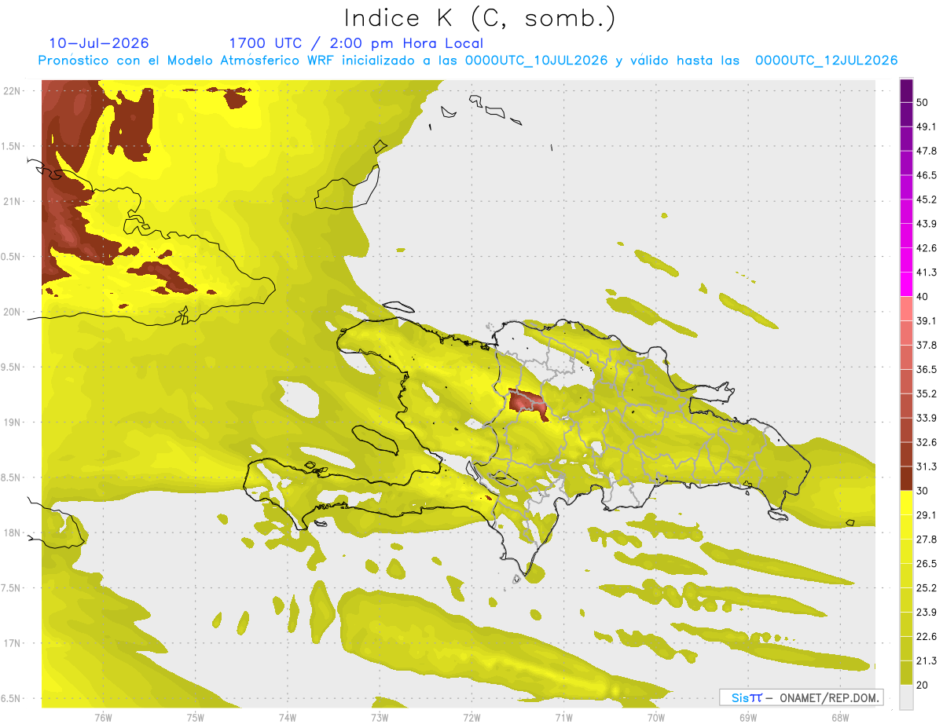Click the colorbar label '42.6'
Image resolution: width=943 pixels, height=728 pixels.
[926, 248]
